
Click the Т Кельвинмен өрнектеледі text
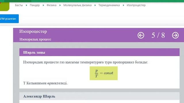pos(45,83)
